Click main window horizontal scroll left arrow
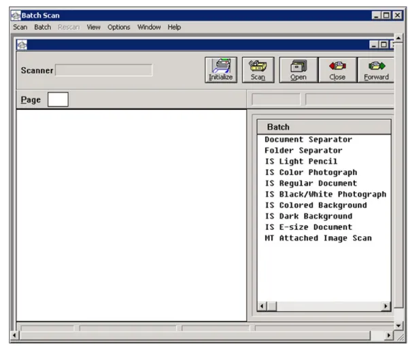408x346 pixels. click(x=14, y=335)
